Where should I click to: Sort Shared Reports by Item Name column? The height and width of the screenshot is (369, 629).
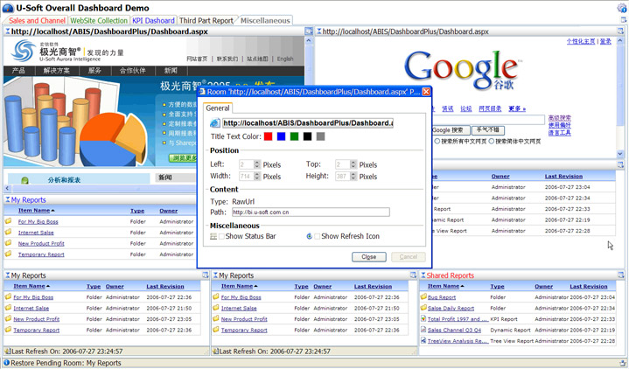click(444, 286)
